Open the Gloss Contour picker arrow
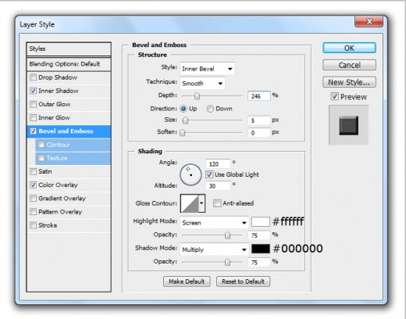 pyautogui.click(x=201, y=203)
